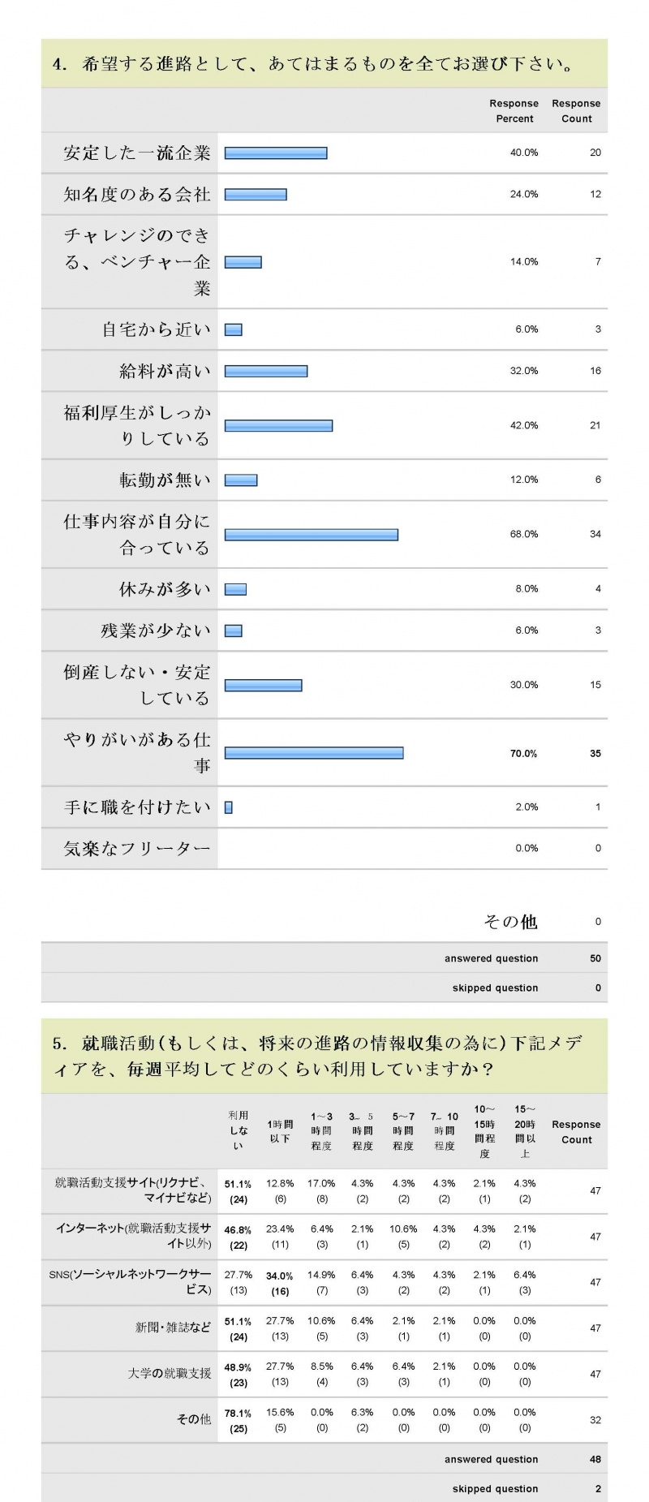The width and height of the screenshot is (649, 1502).
Task: Click the やりがいがある仕事 70.0% bar
Action: 314,753
